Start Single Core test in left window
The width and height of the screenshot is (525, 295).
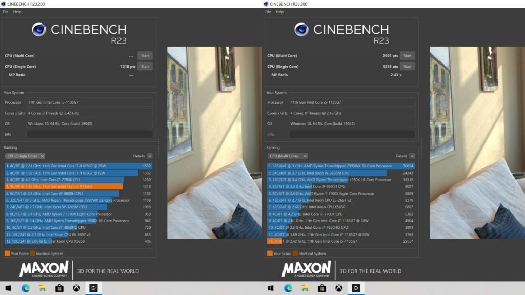point(145,66)
